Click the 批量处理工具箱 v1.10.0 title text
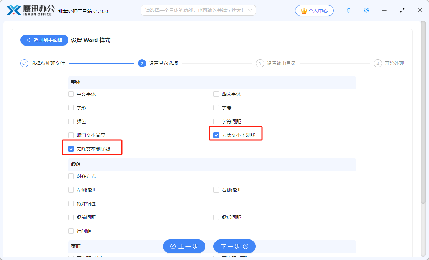429x260 pixels. coord(83,11)
